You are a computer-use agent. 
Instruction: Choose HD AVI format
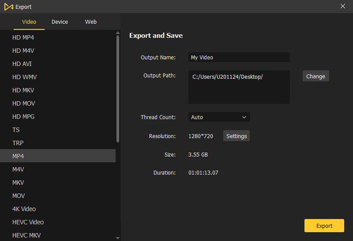tap(58, 64)
